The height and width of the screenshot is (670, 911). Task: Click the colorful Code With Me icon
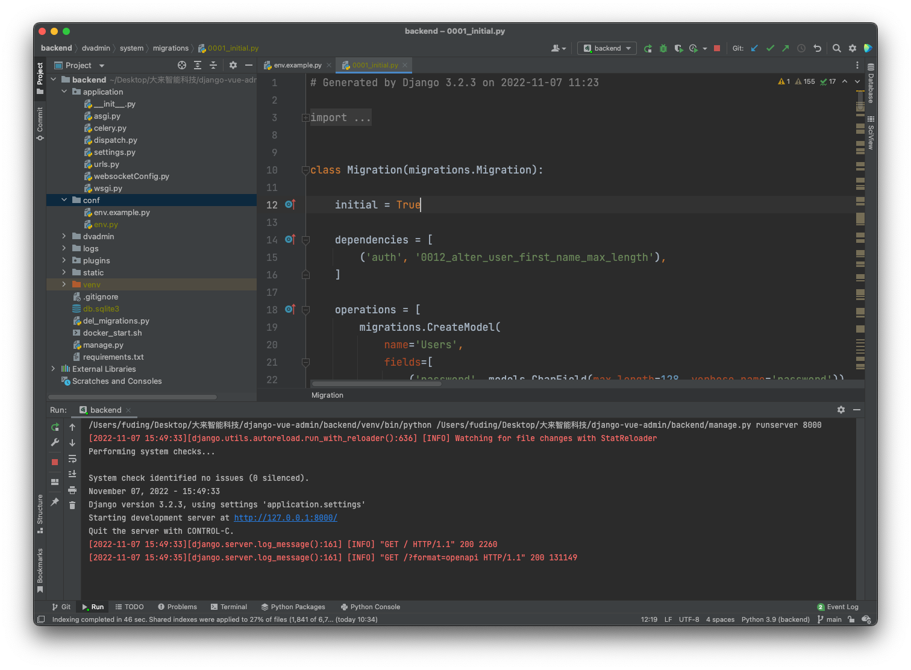pyautogui.click(x=868, y=48)
